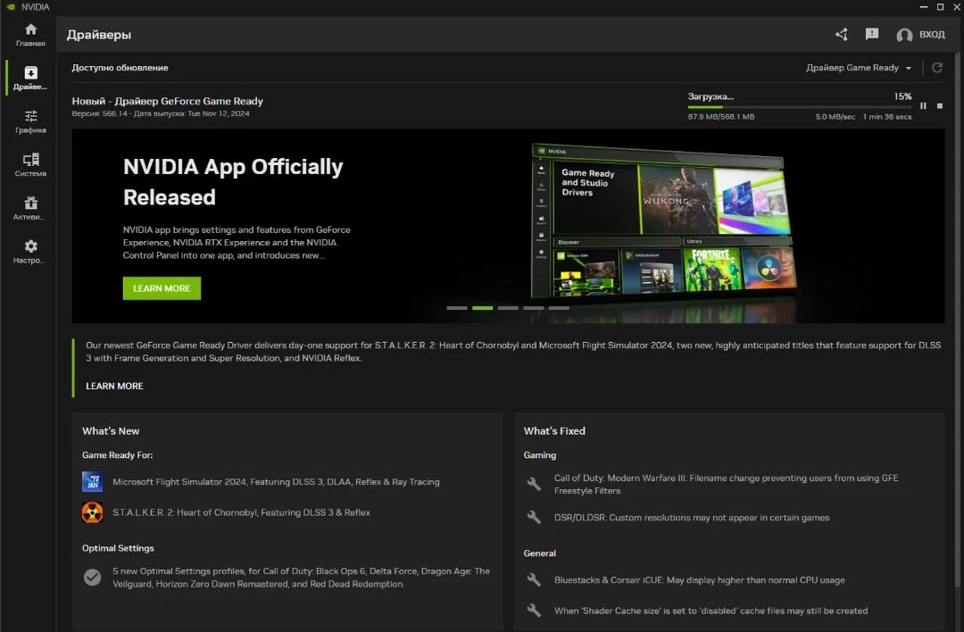This screenshot has height=632, width=964.
Task: Stop the driver download
Action: pyautogui.click(x=939, y=105)
